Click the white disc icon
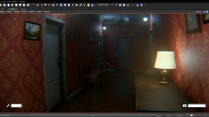The image size is (209, 117). tap(28, 5)
